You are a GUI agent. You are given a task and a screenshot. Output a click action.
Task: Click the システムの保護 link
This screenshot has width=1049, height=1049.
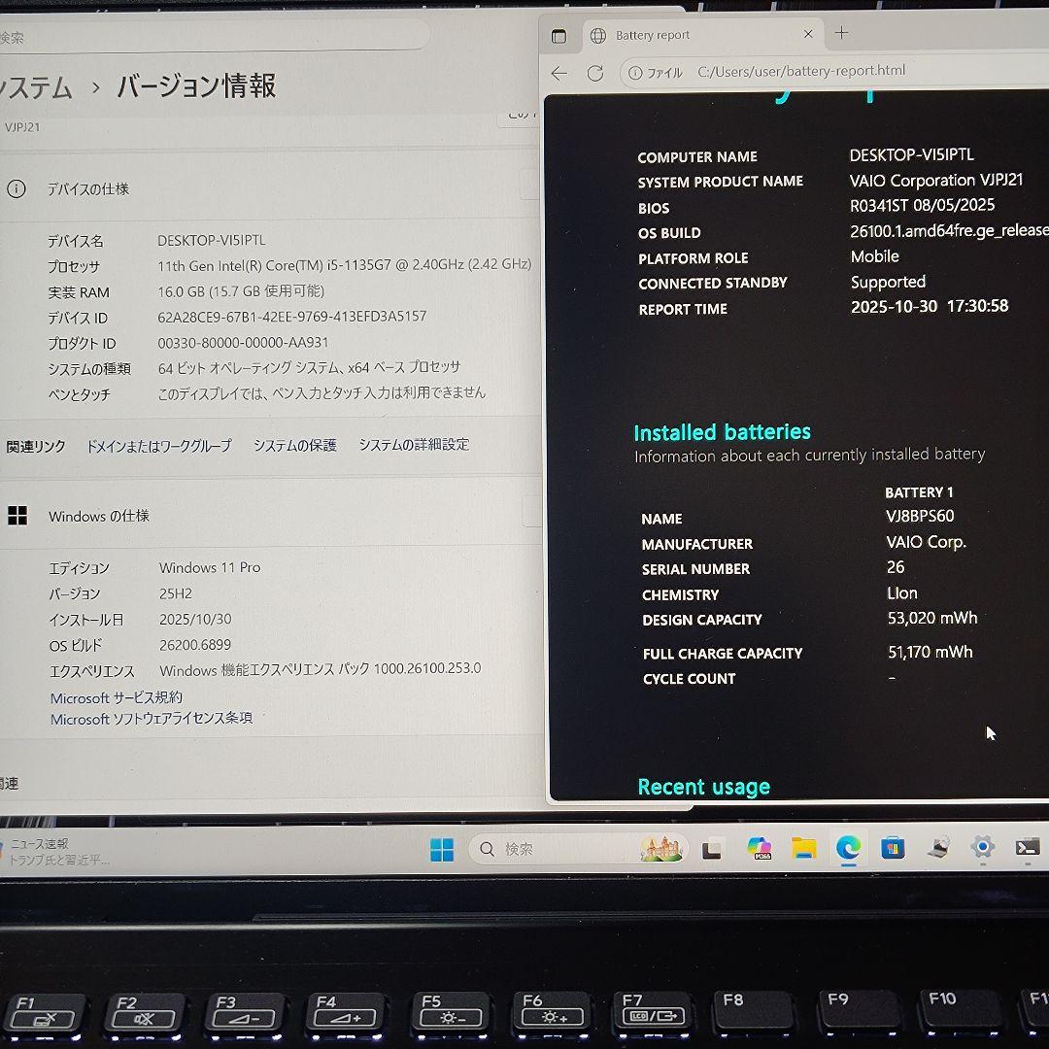[x=293, y=444]
